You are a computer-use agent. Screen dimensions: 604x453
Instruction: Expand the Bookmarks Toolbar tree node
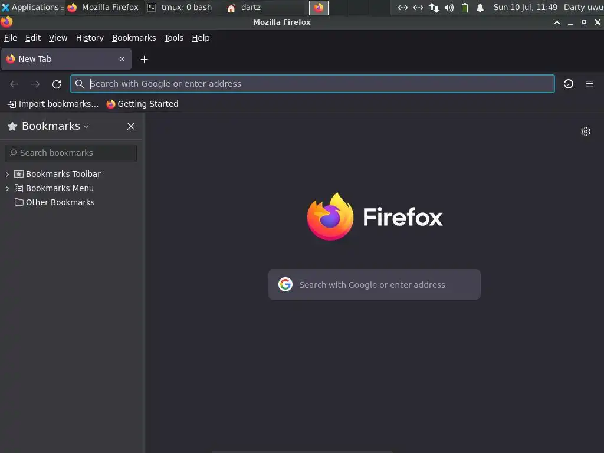coord(7,175)
